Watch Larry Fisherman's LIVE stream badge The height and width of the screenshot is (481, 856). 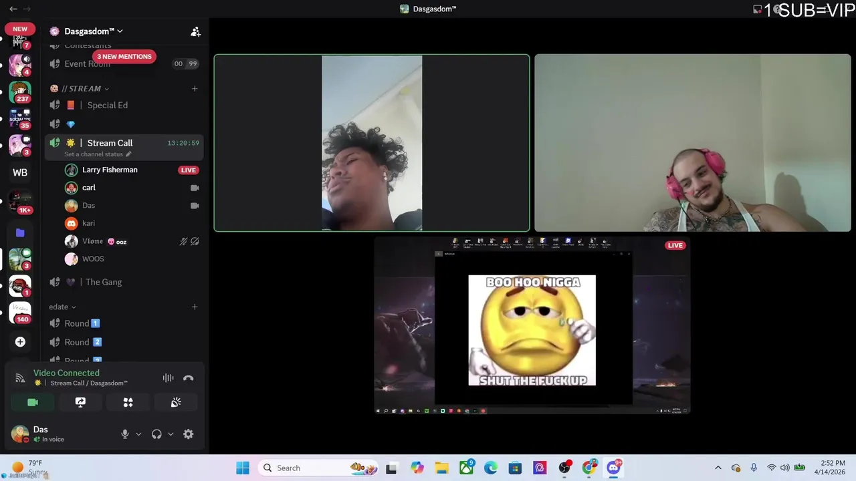click(189, 170)
